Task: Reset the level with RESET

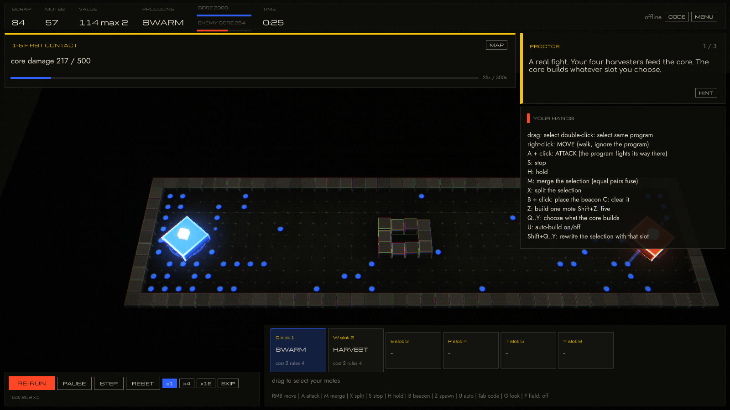Action: click(143, 383)
